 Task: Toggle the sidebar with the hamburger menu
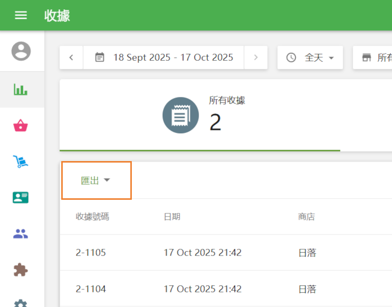(x=21, y=15)
